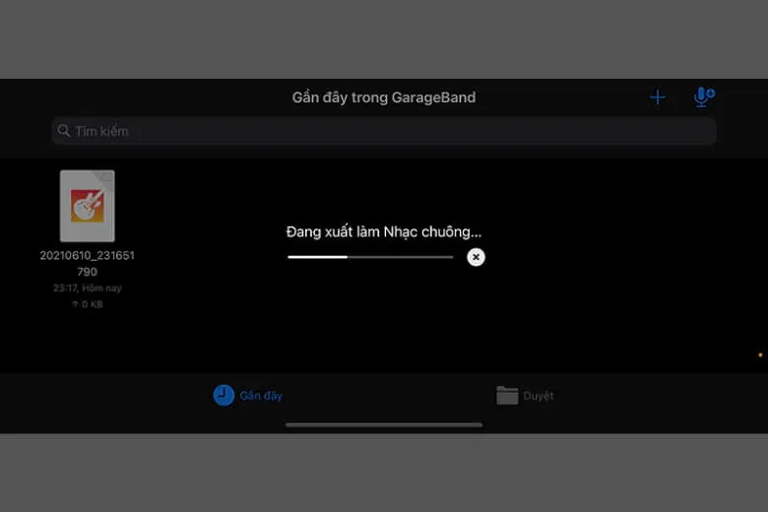Tap the "Đang xuất làm Nhạc chuông" status text
Image resolution: width=768 pixels, height=512 pixels.
[383, 232]
